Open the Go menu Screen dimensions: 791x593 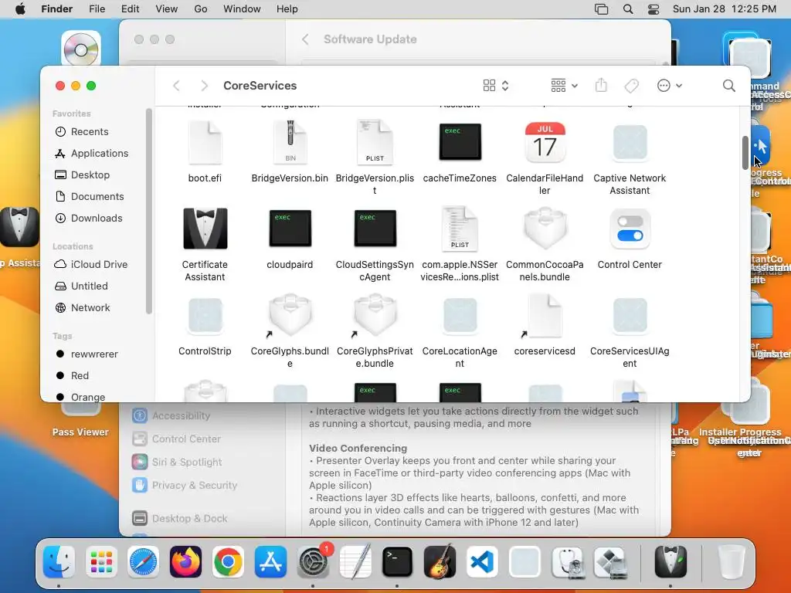201,9
